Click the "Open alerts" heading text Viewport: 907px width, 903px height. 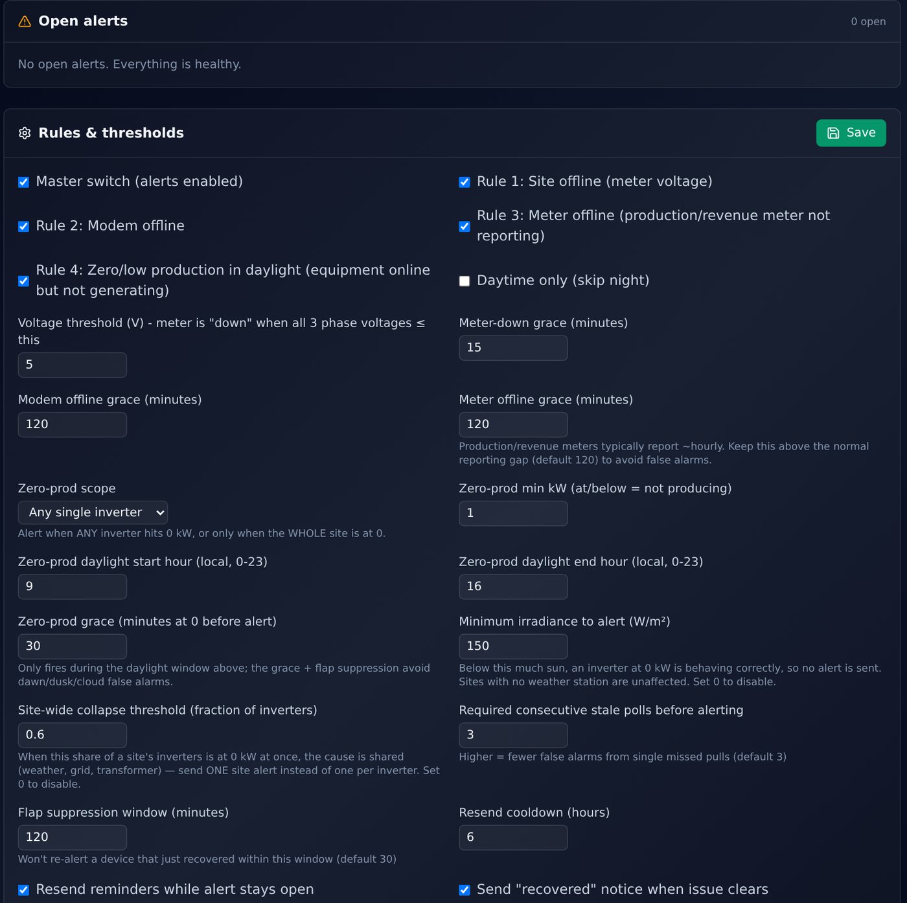coord(83,21)
